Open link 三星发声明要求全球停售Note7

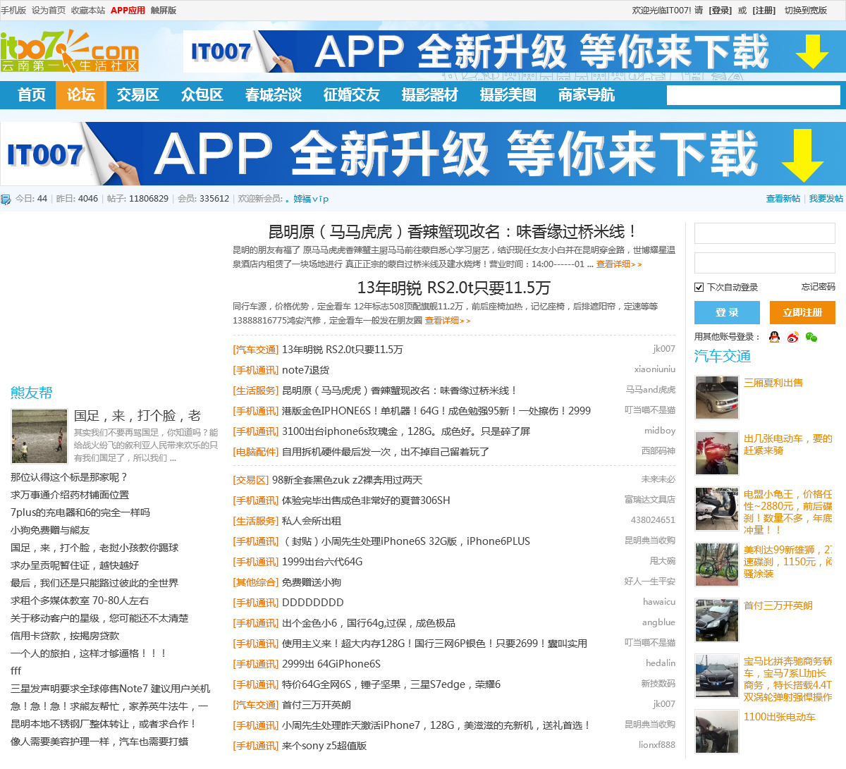[111, 689]
